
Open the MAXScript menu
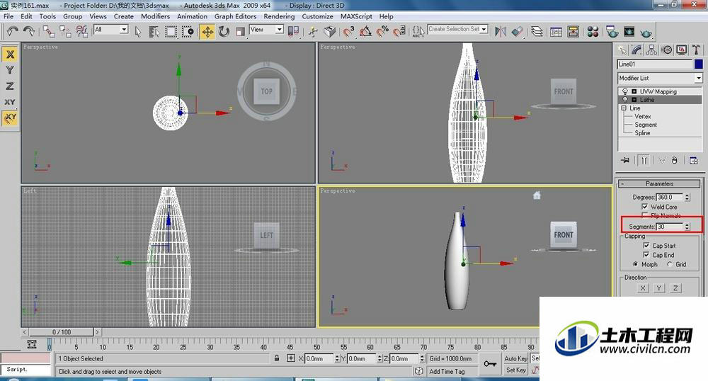pos(356,16)
